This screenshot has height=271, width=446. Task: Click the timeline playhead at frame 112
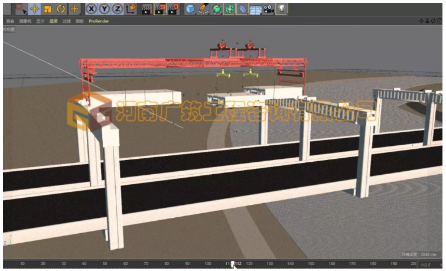point(233,264)
